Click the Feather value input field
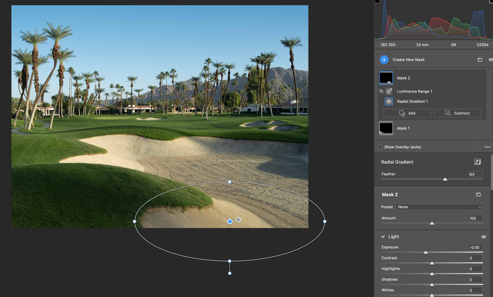The width and height of the screenshot is (493, 297). point(475,174)
